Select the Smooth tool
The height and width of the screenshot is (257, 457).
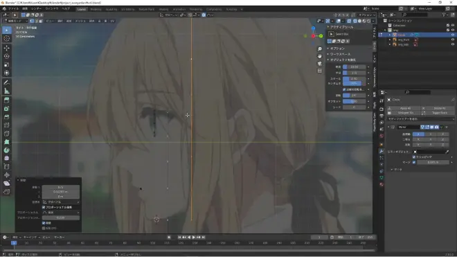click(x=7, y=159)
